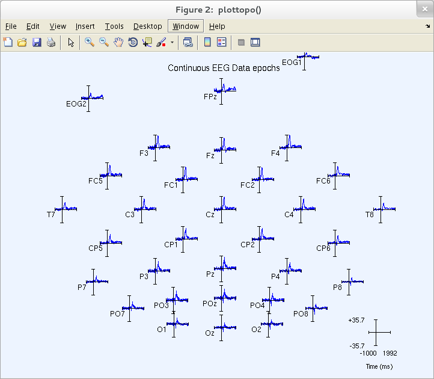Click the Brush data tool
The height and width of the screenshot is (379, 434).
[161, 42]
